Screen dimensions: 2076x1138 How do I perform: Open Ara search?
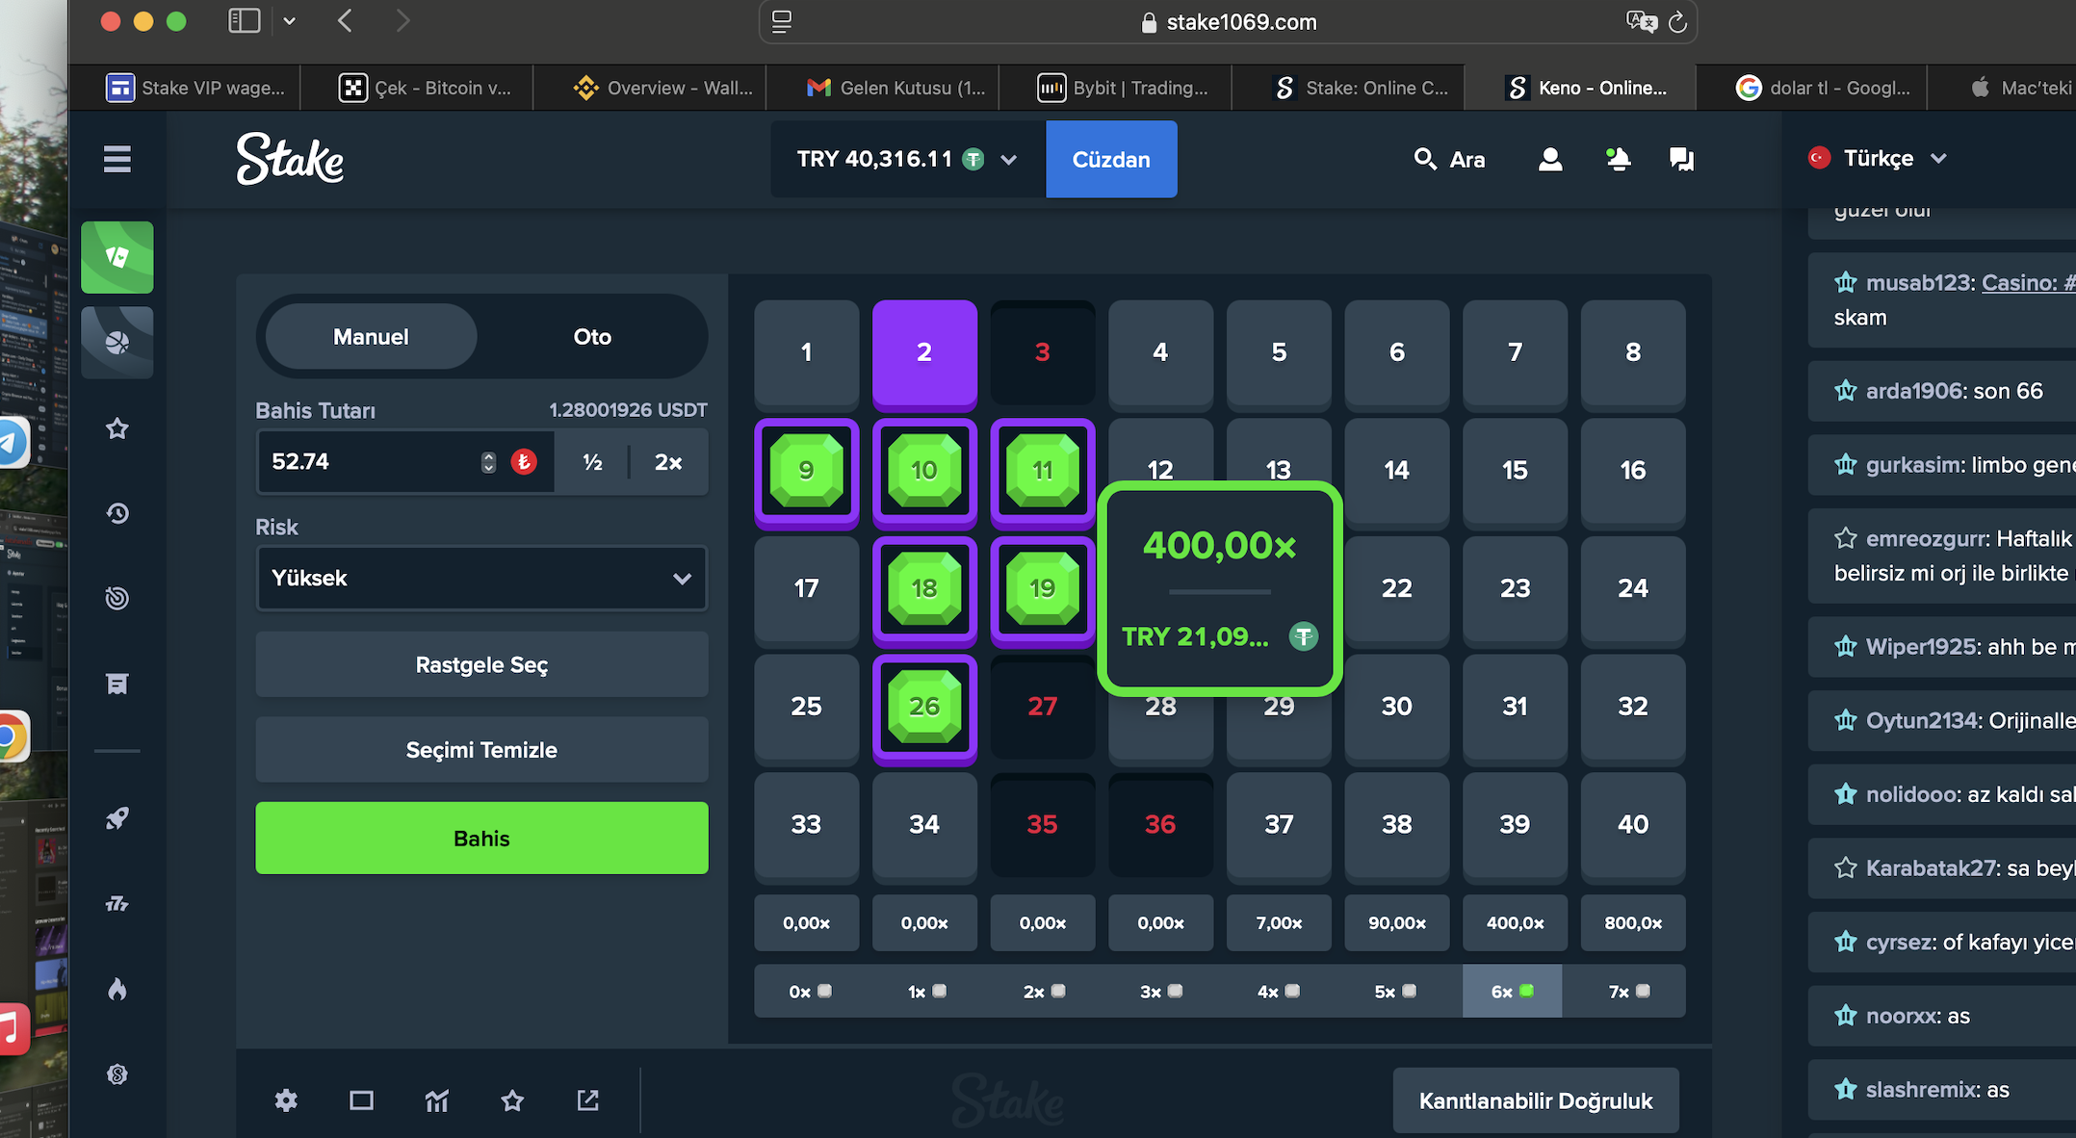pyautogui.click(x=1449, y=159)
